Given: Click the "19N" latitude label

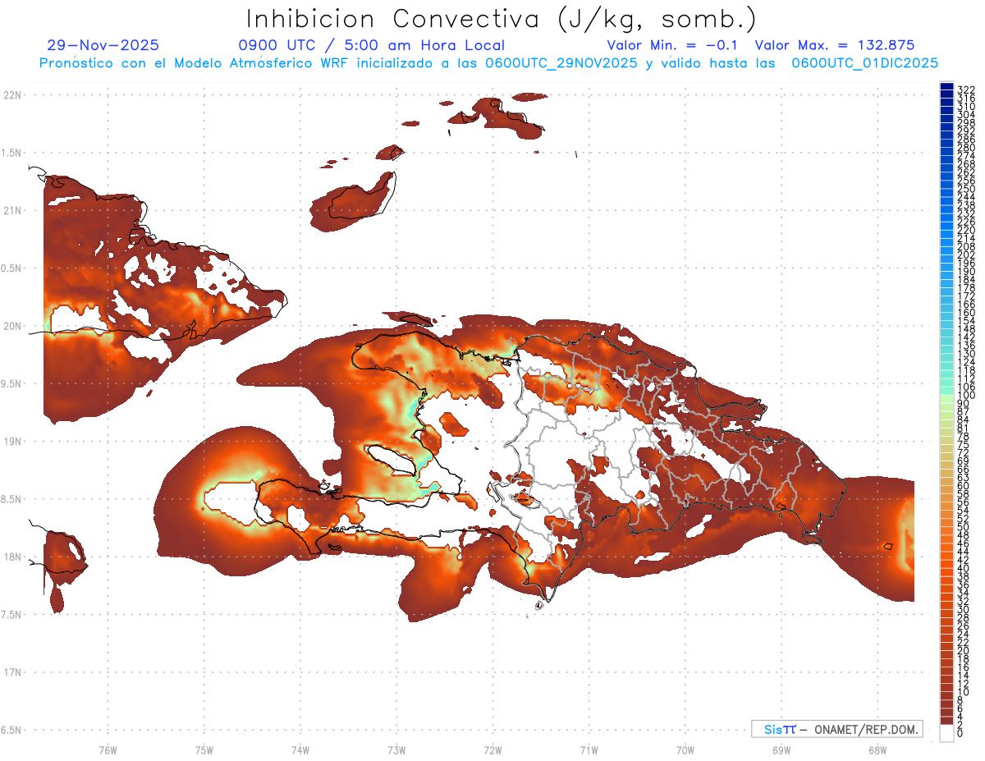Looking at the screenshot, I should tap(12, 441).
